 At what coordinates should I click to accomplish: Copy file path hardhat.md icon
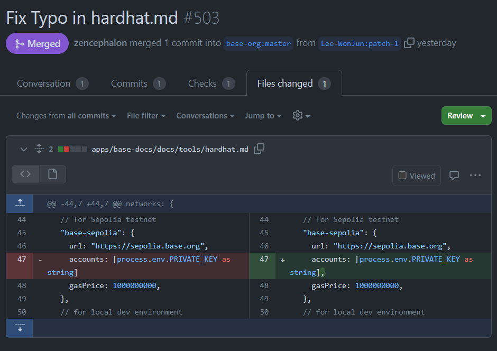coord(259,149)
